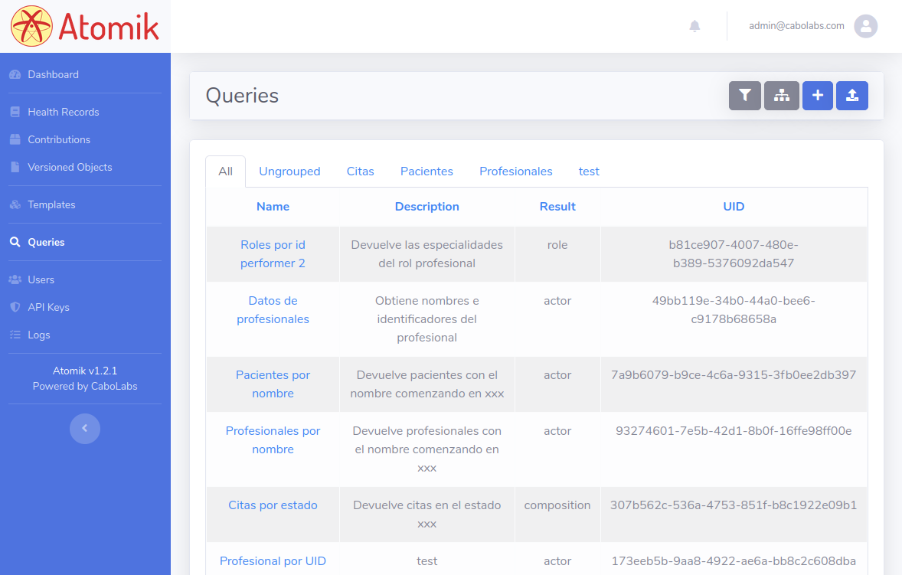902x575 pixels.
Task: Open the 'Citas por estado' query link
Action: 273,505
